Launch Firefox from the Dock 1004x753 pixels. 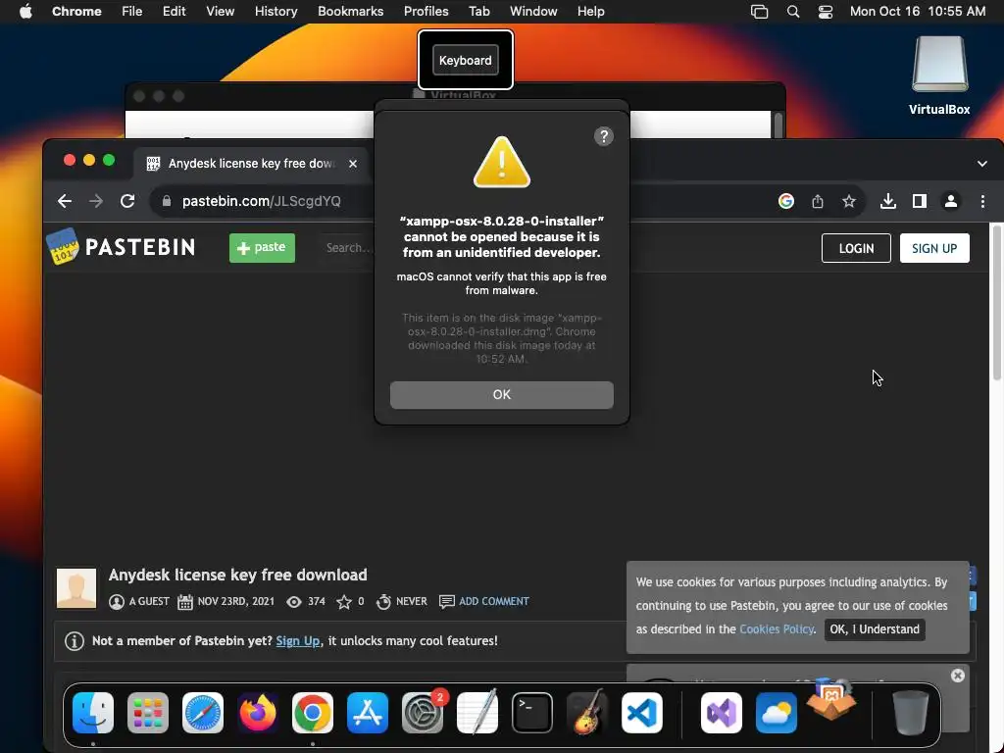tap(258, 713)
